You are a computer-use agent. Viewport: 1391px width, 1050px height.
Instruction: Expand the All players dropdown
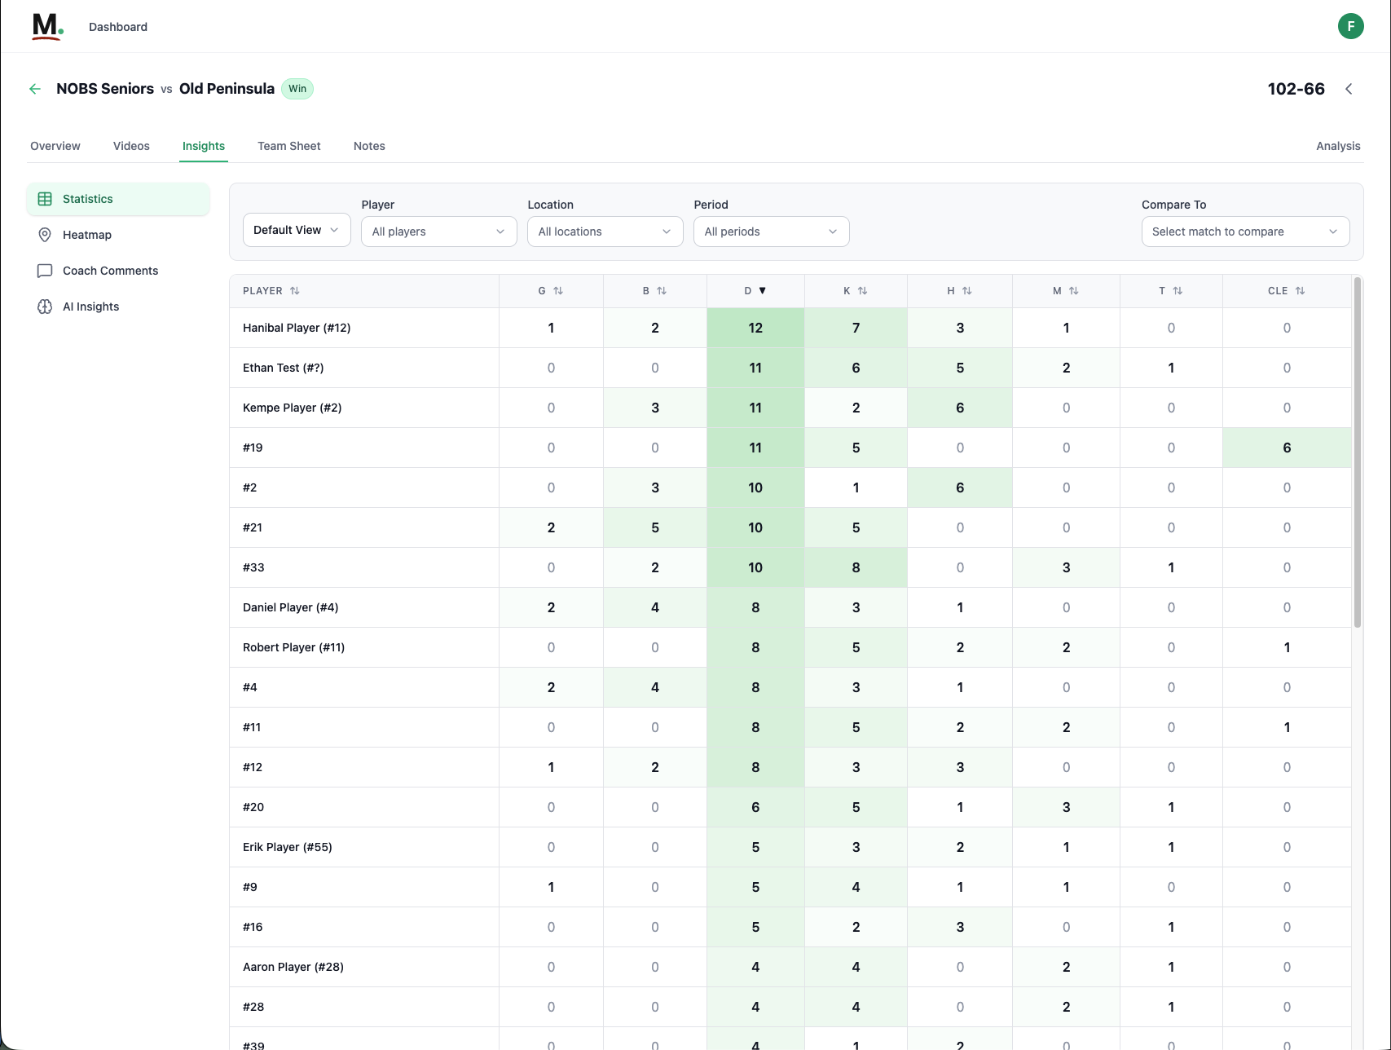(438, 232)
